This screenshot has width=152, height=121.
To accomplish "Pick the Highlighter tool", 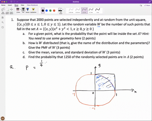I will pos(33,10).
